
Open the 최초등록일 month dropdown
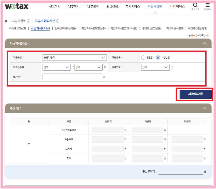click(x=89, y=67)
